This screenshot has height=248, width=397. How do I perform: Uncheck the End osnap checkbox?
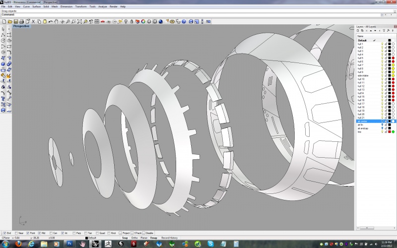click(x=4, y=233)
